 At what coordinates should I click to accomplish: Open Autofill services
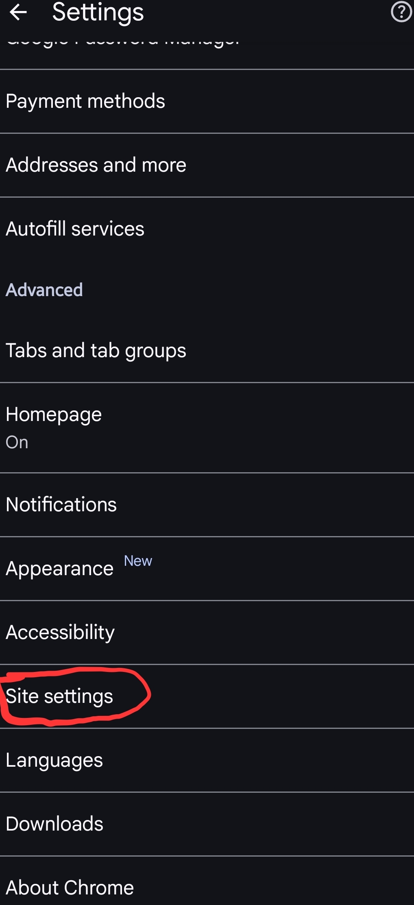pyautogui.click(x=75, y=229)
